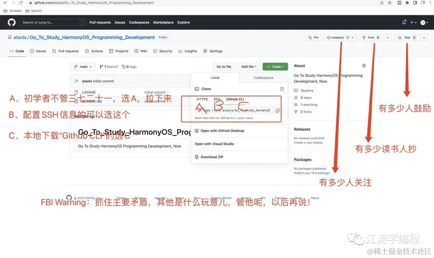Image resolution: width=434 pixels, height=258 pixels.
Task: Switch to the Security tab
Action: [x=163, y=51]
